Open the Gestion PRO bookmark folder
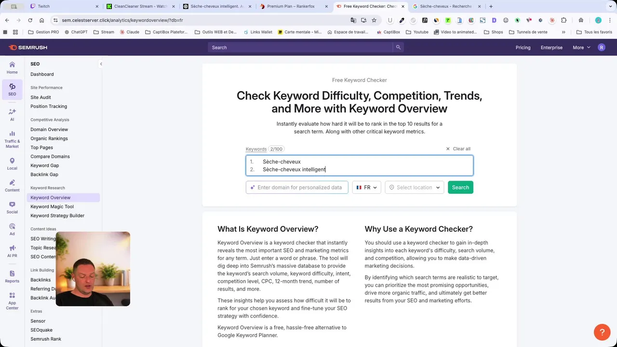Image resolution: width=617 pixels, height=347 pixels. point(43,32)
